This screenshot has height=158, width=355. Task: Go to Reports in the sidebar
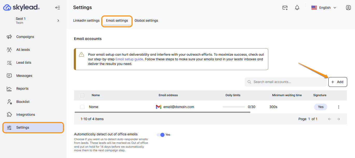pos(22,89)
